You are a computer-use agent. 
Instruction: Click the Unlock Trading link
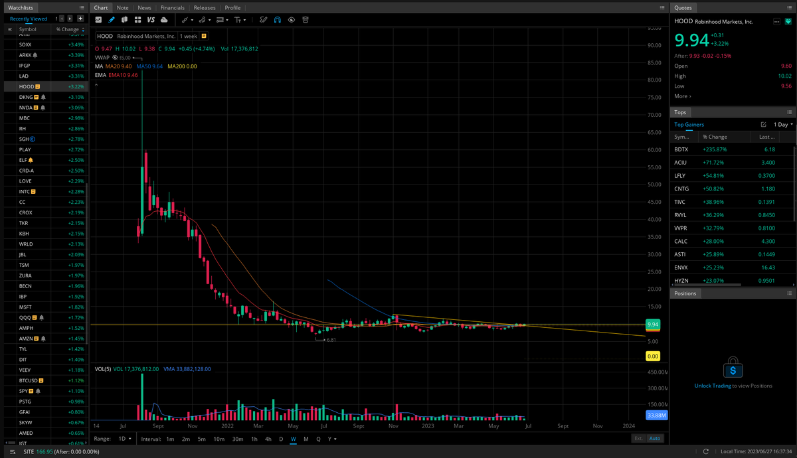(713, 386)
